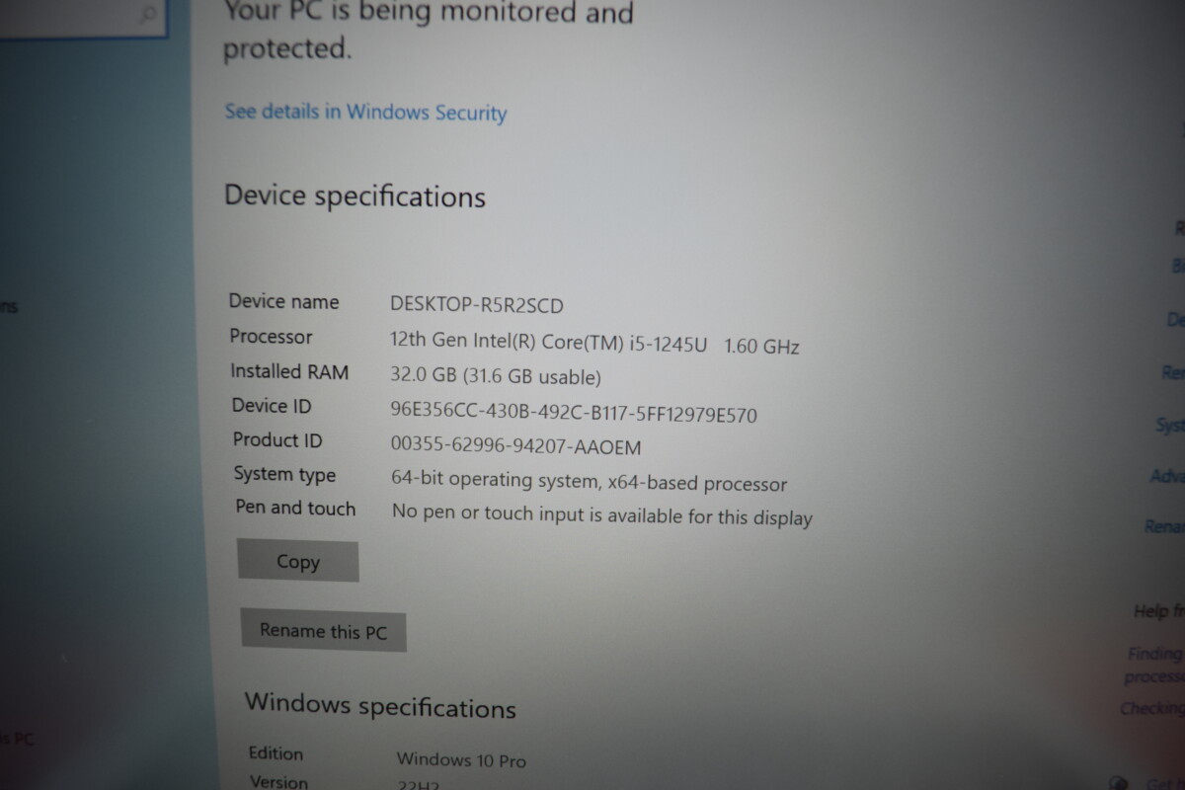Click the DESKTOP-R5R2SCD device name value
This screenshot has width=1185, height=790.
pos(477,306)
